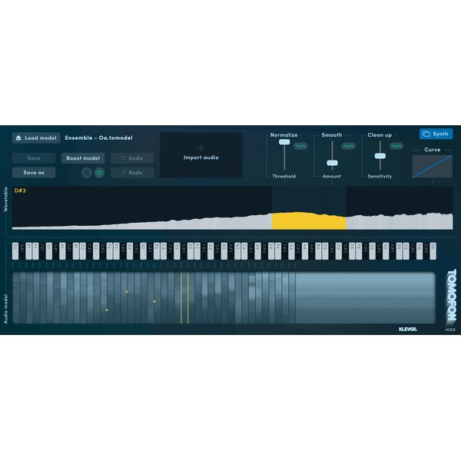Image resolution: width=461 pixels, height=461 pixels.
Task: Click the black F#1 piano key
Action: [x=42, y=251]
